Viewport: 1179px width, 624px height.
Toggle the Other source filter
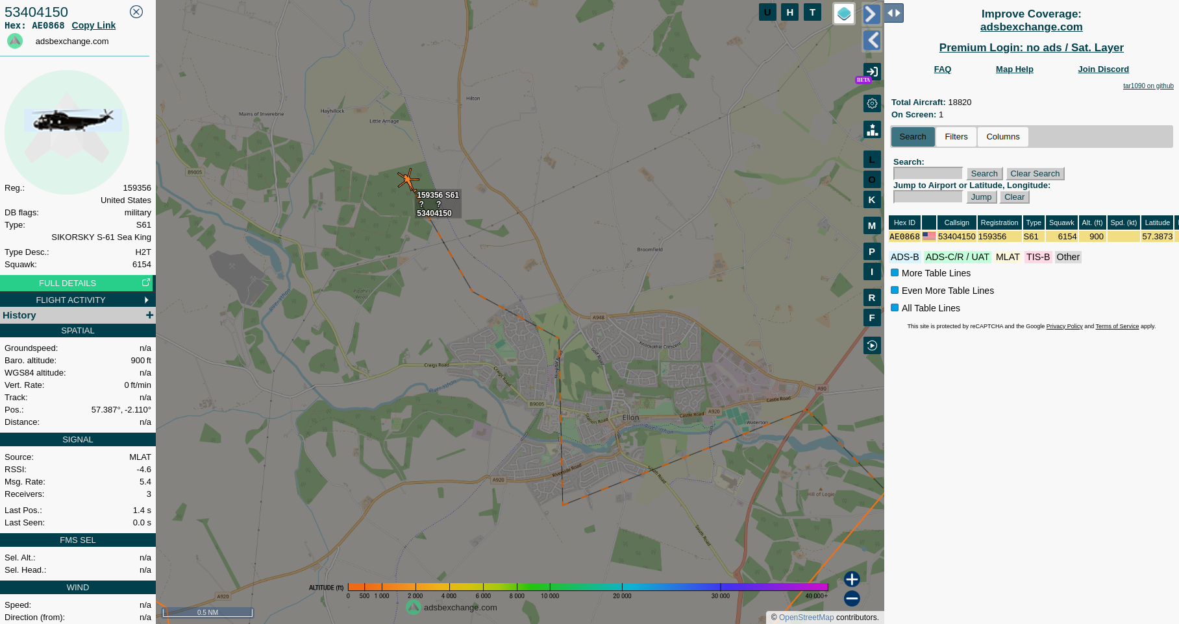click(1067, 257)
